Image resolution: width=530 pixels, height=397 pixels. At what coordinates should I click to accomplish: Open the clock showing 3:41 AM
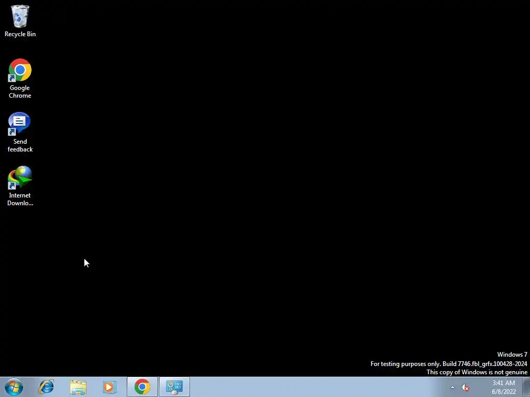pyautogui.click(x=504, y=387)
